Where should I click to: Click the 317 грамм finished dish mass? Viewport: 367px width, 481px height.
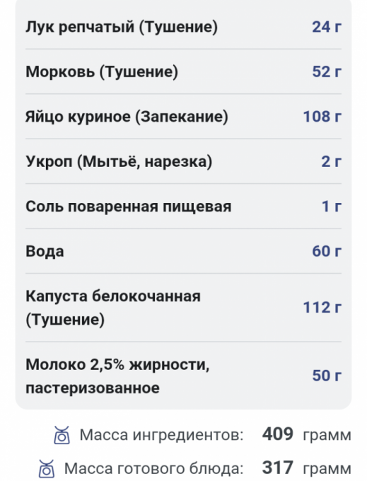tap(307, 468)
